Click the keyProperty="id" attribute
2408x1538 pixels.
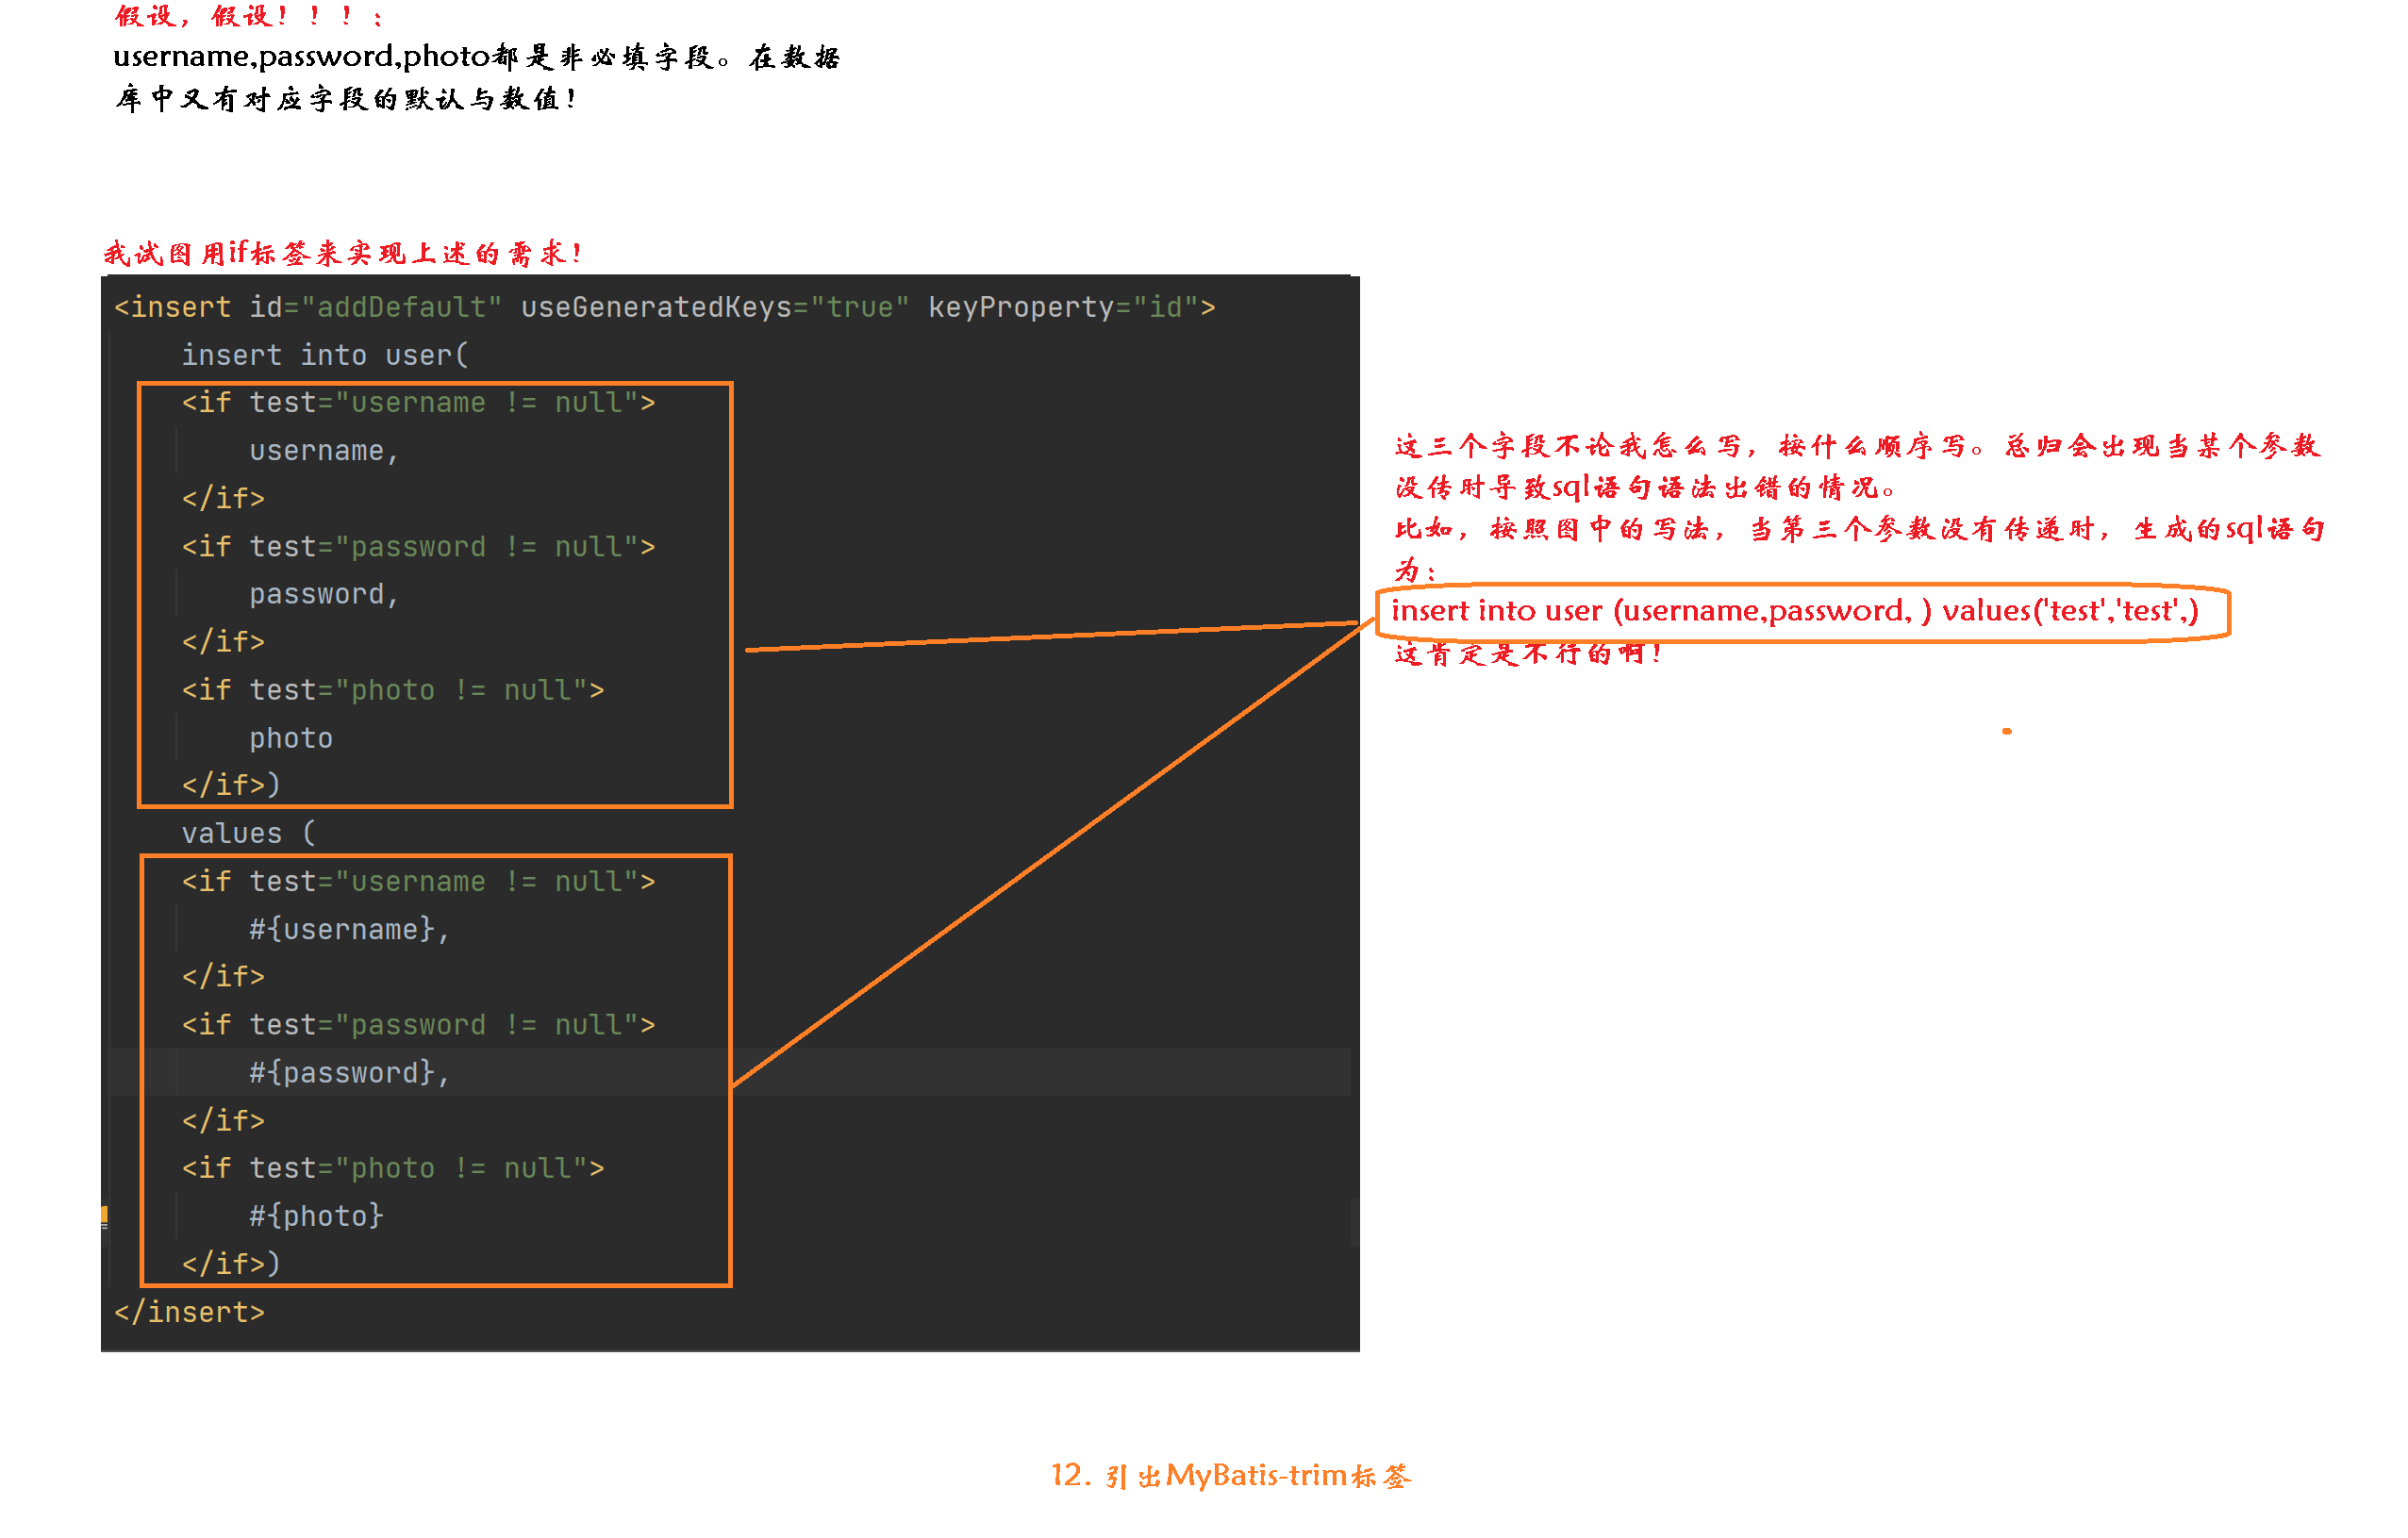coord(1063,307)
